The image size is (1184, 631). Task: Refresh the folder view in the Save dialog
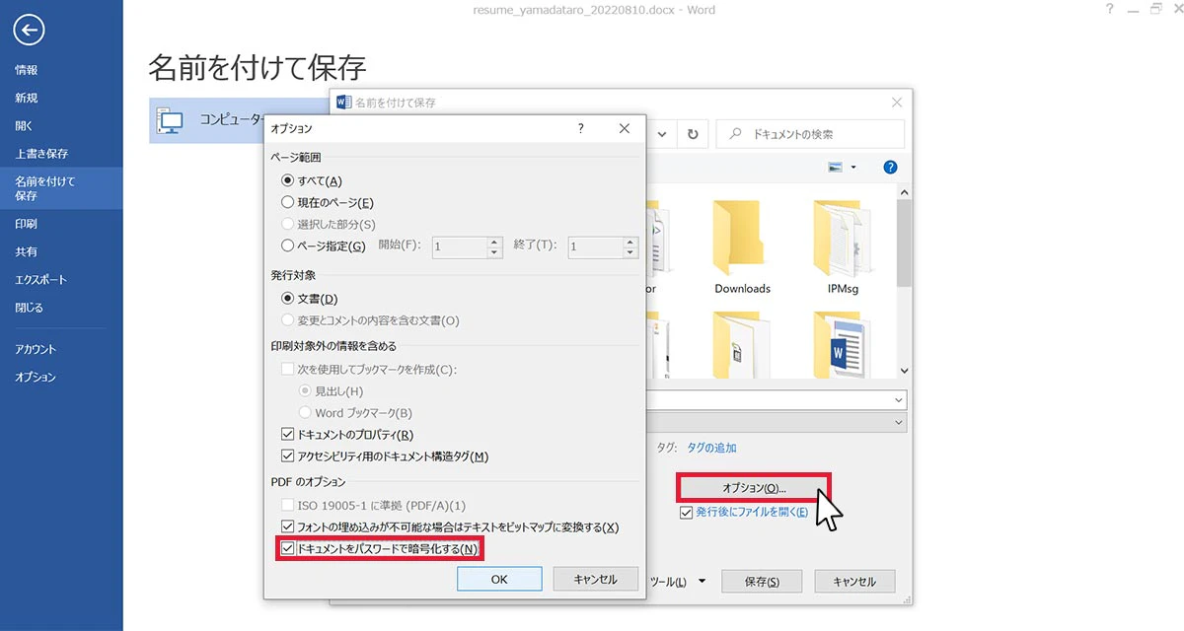693,134
